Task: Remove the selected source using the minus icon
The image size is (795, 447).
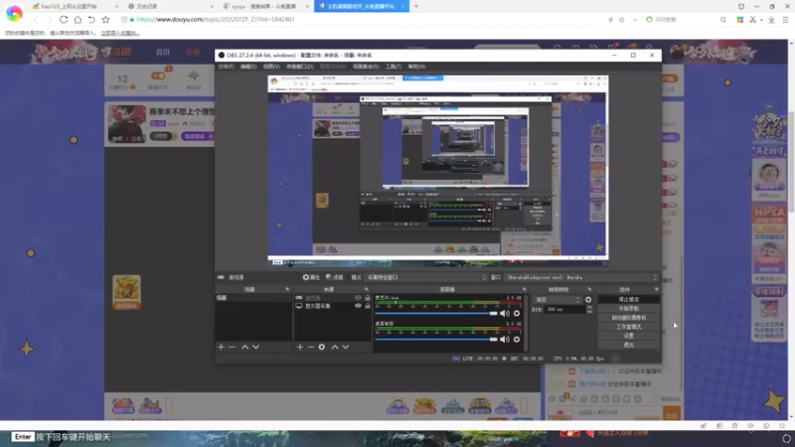Action: [x=310, y=347]
